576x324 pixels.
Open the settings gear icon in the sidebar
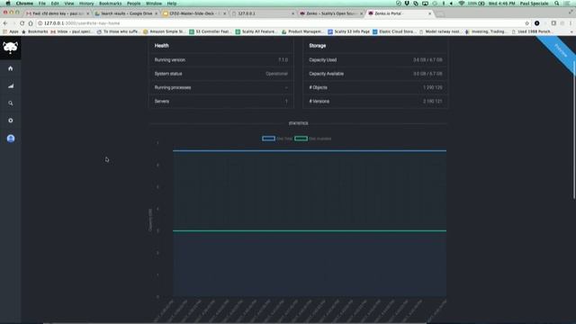tap(10, 121)
